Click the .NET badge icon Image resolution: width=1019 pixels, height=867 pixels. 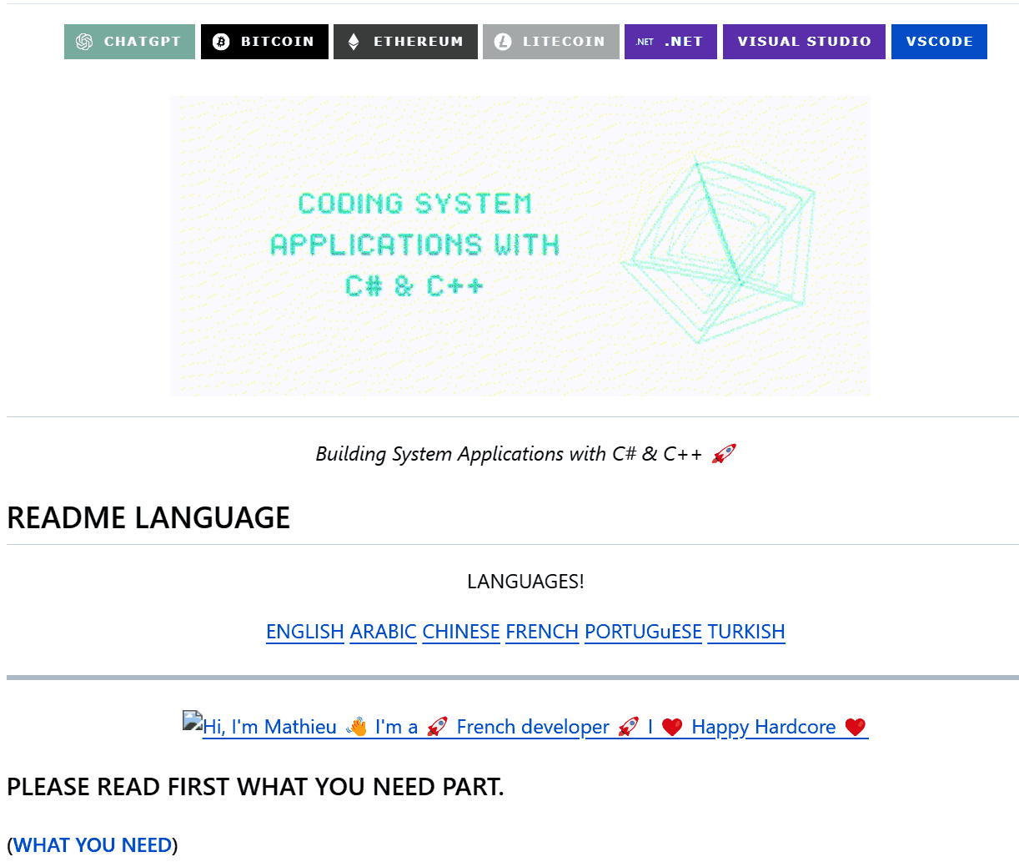pos(642,40)
